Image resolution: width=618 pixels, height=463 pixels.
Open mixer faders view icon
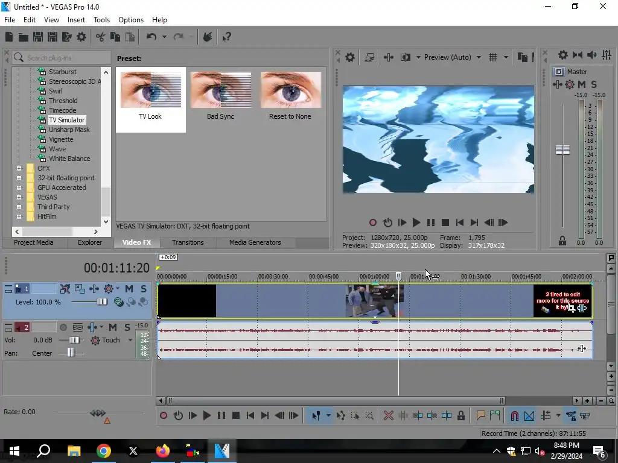click(x=607, y=55)
